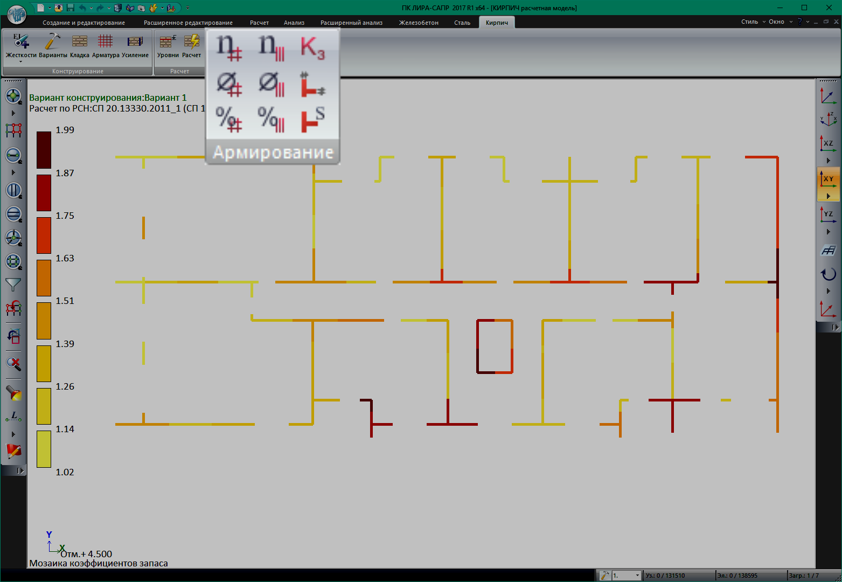
Task: Click the darkest 1.99 legend color swatch
Action: (x=44, y=150)
